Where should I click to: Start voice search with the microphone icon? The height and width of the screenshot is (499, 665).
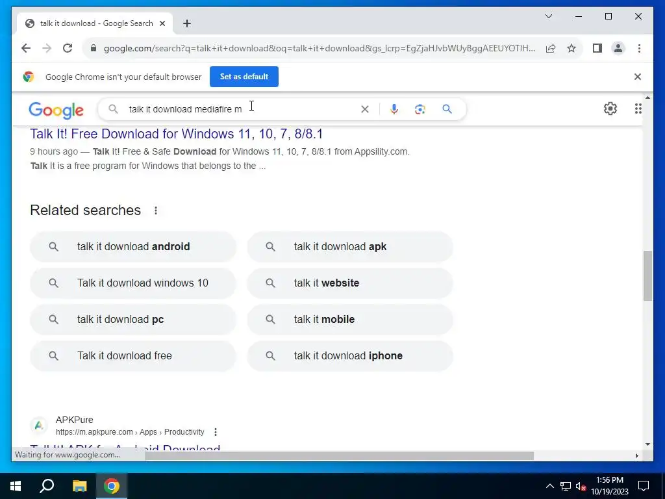click(x=394, y=109)
